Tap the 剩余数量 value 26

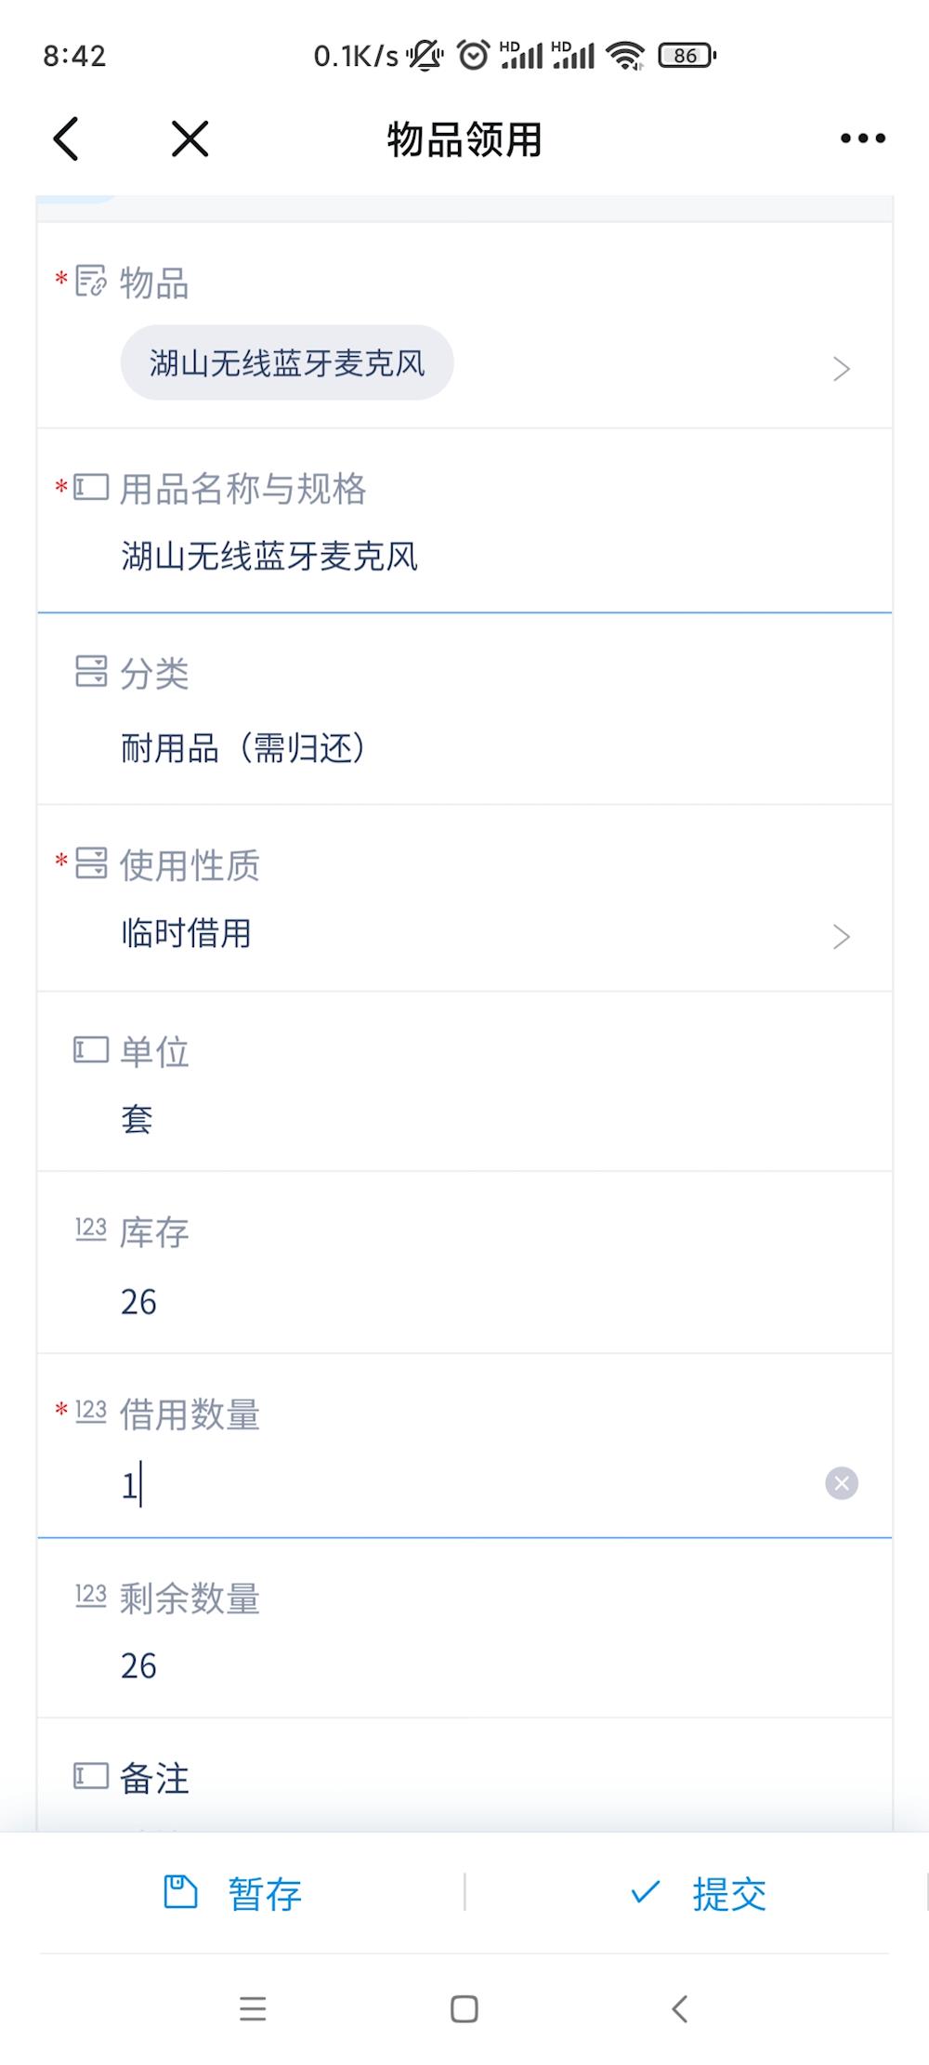coord(138,1666)
